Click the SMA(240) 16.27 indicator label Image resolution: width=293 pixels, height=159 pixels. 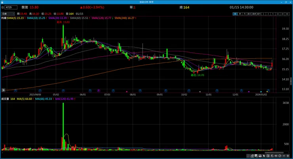click(x=124, y=18)
